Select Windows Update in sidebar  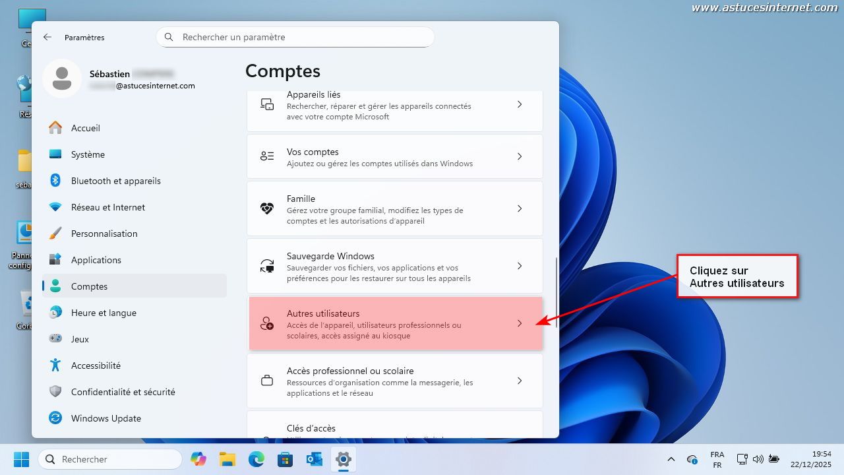click(x=105, y=418)
